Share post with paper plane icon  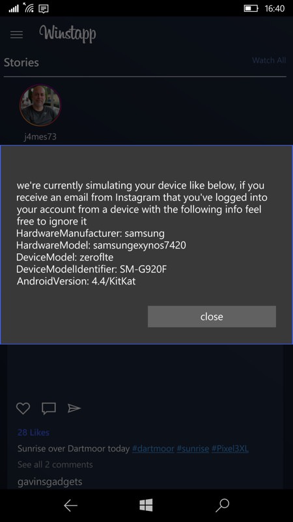click(x=74, y=408)
